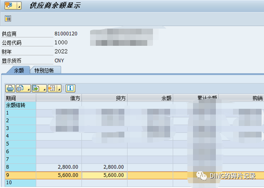Viewport: 264px width, 188px height.
Task: Click the 5,600.00 credit cell in period 9
Action: coord(104,175)
